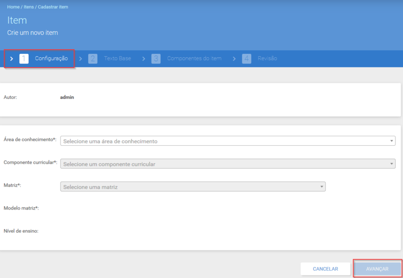The width and height of the screenshot is (403, 278).
Task: Click the Selecione uma área de conhecimento field
Action: click(x=228, y=141)
